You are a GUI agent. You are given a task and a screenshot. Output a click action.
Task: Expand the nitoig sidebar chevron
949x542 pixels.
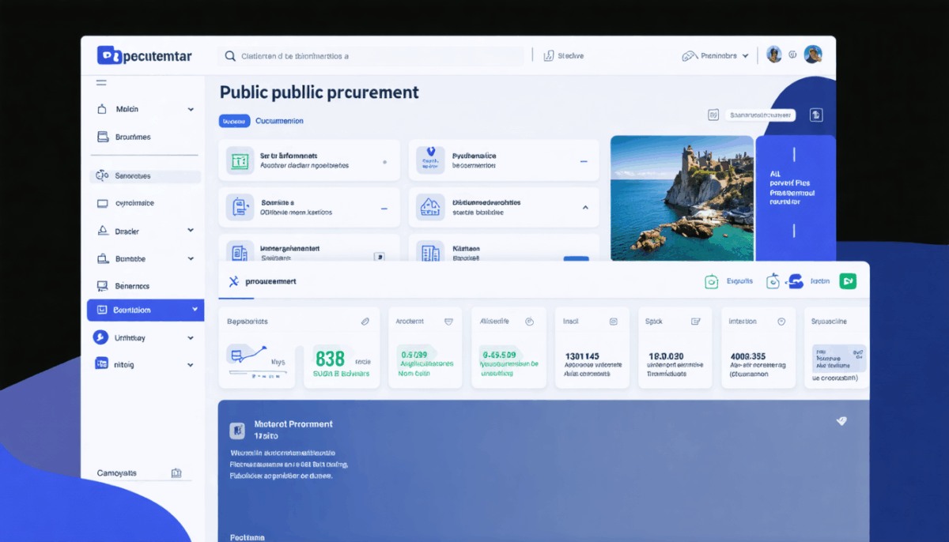click(191, 365)
